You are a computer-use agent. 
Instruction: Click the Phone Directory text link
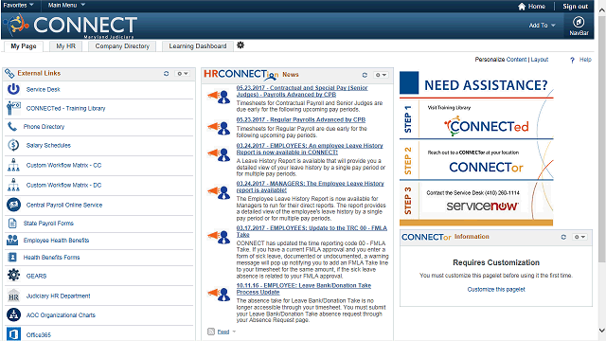point(44,126)
